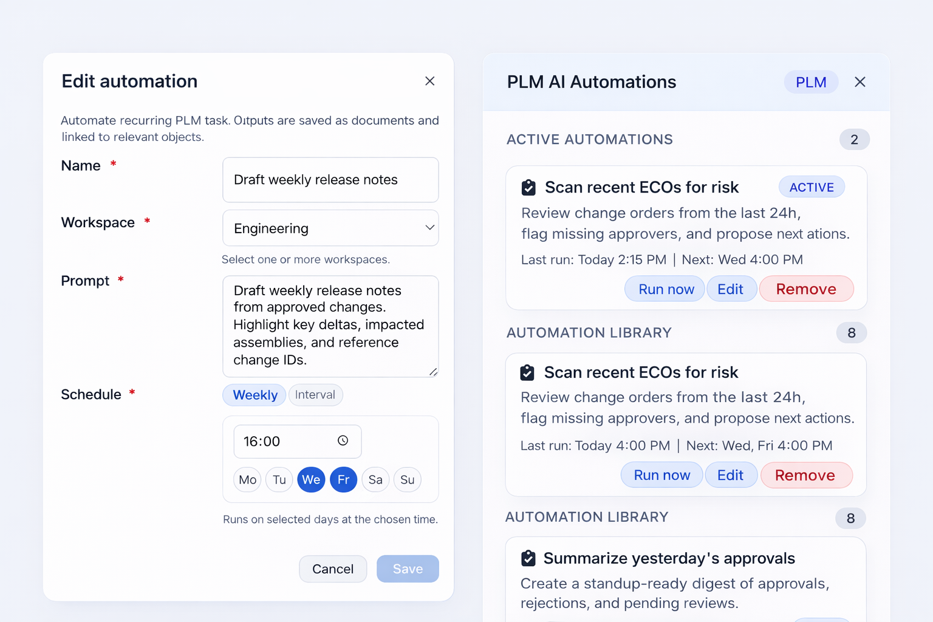Viewport: 933px width, 622px height.
Task: Click Cancel button in dialog
Action: click(332, 569)
